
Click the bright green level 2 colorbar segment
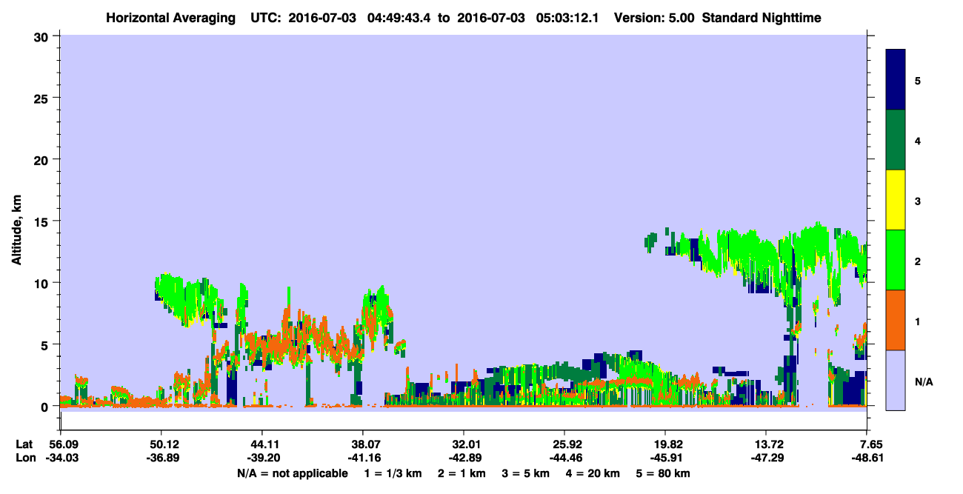(x=896, y=260)
